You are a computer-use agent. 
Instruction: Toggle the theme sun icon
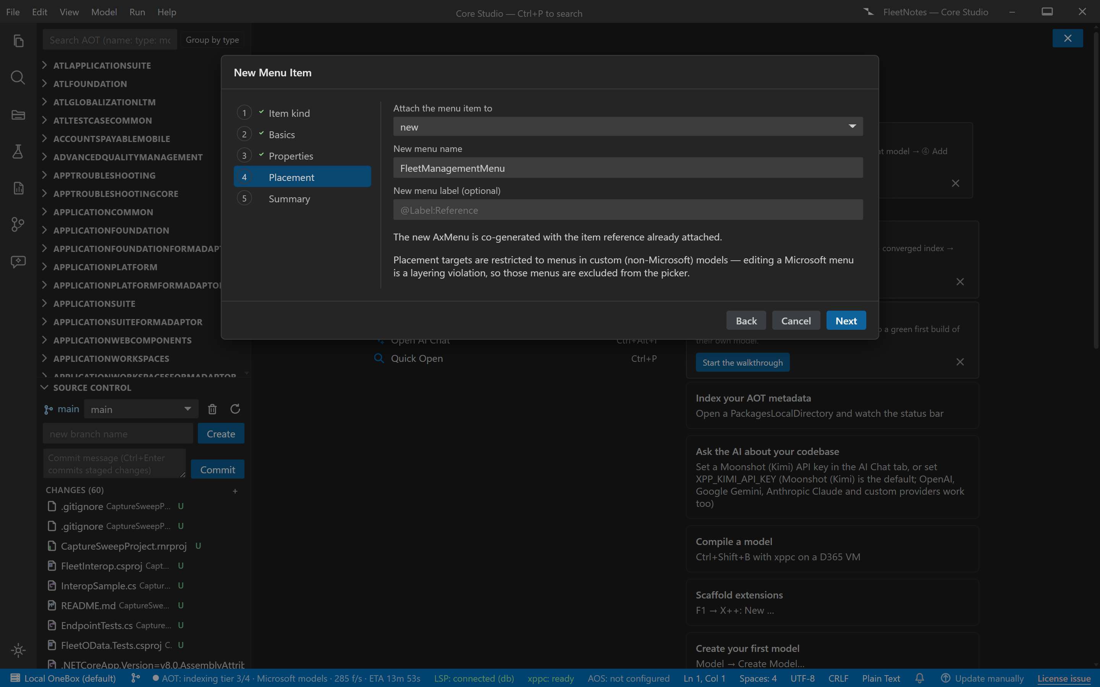[18, 650]
